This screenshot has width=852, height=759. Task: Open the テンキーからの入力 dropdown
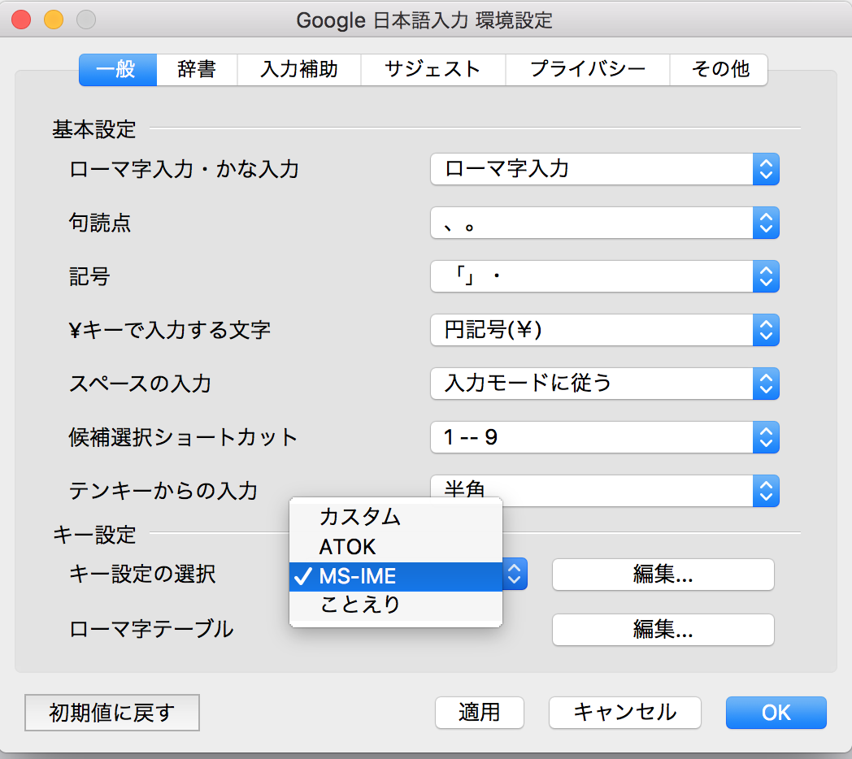point(605,491)
